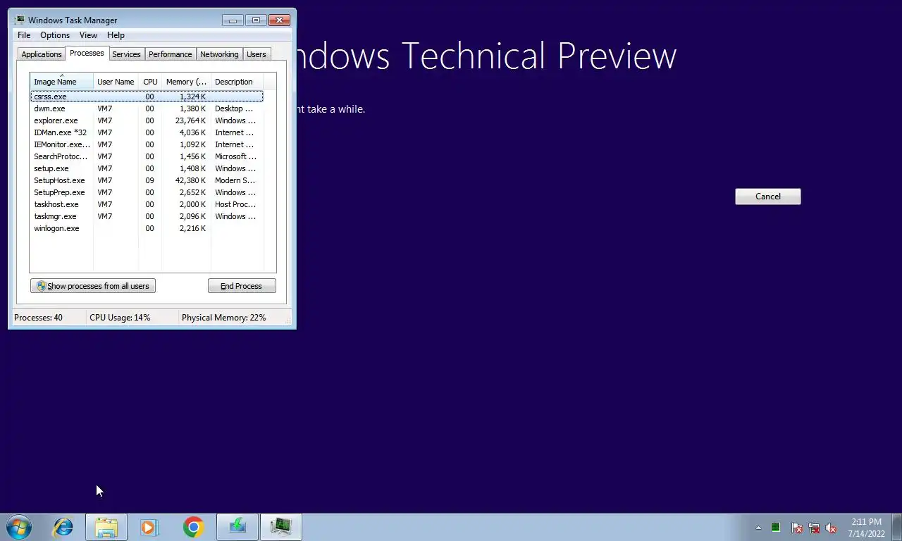
Task: Click the End Process button
Action: pos(242,286)
